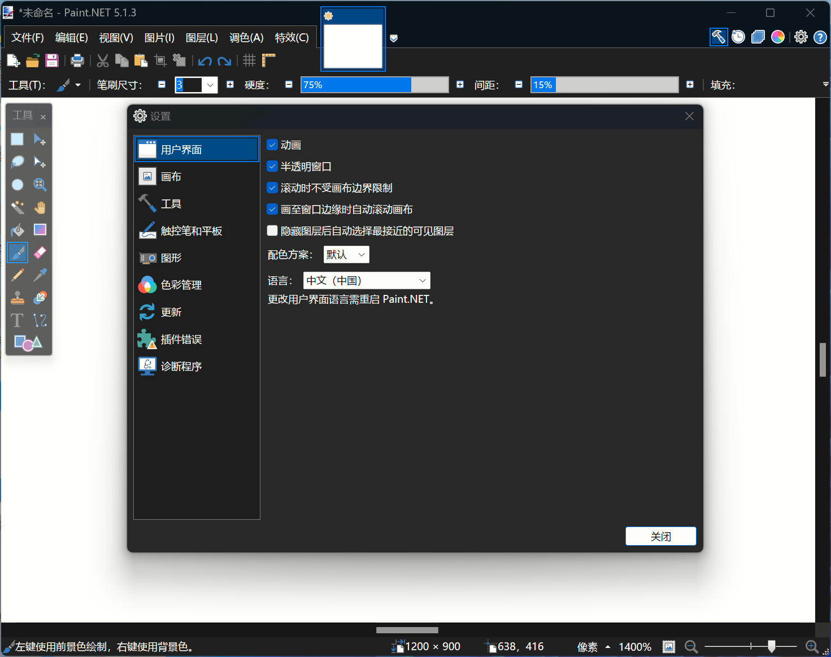Toggle off 半透明窗口

272,166
